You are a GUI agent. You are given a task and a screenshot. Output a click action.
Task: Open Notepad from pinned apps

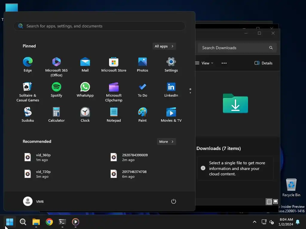click(114, 115)
